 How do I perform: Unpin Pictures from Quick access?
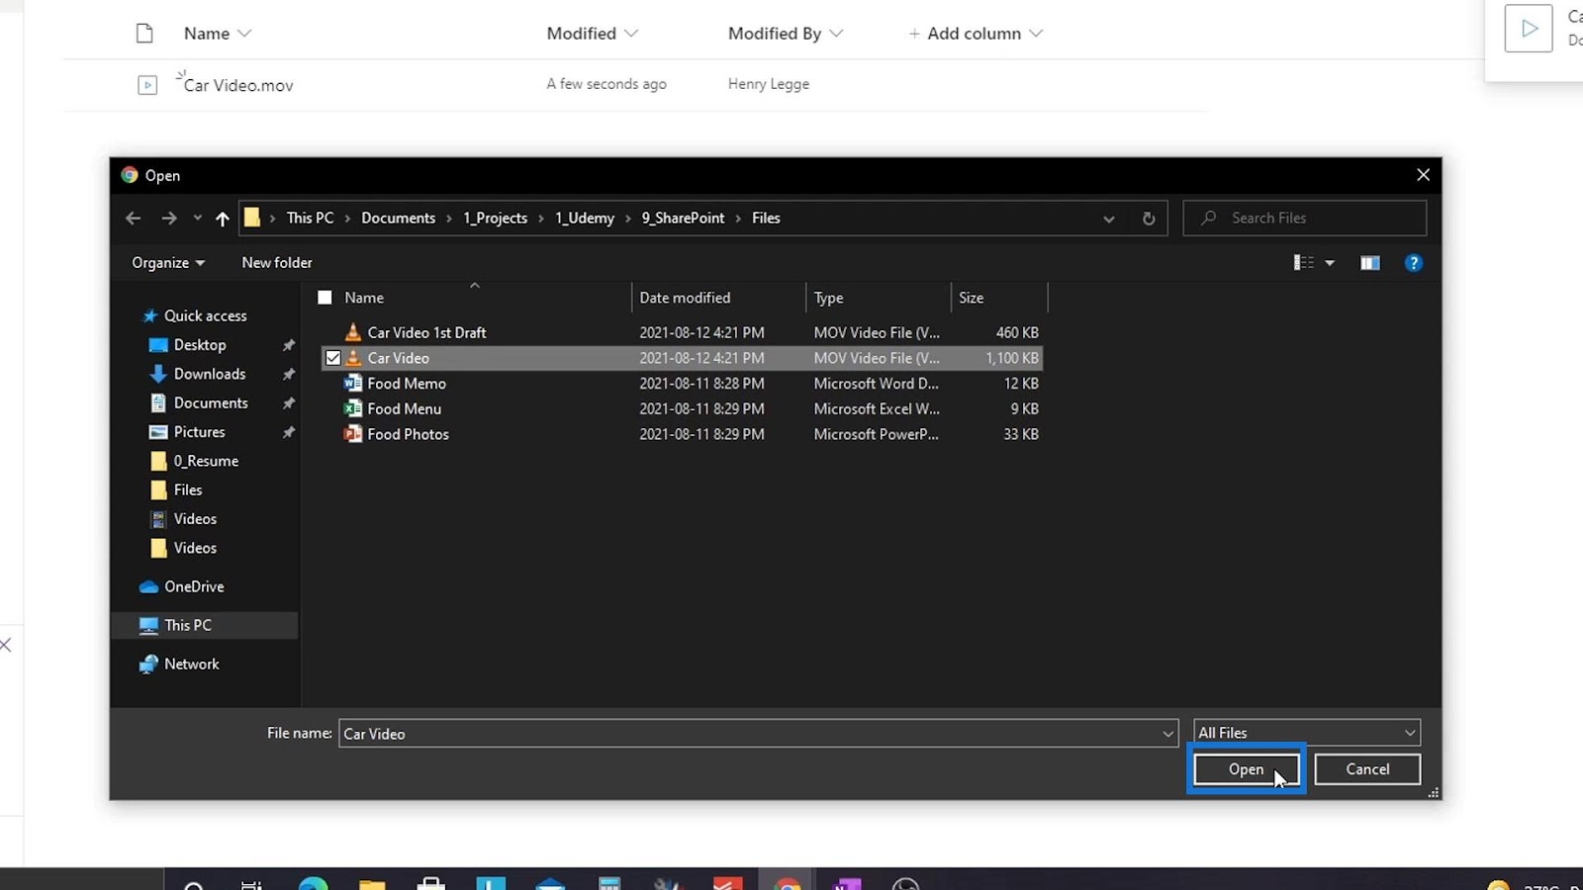[288, 432]
